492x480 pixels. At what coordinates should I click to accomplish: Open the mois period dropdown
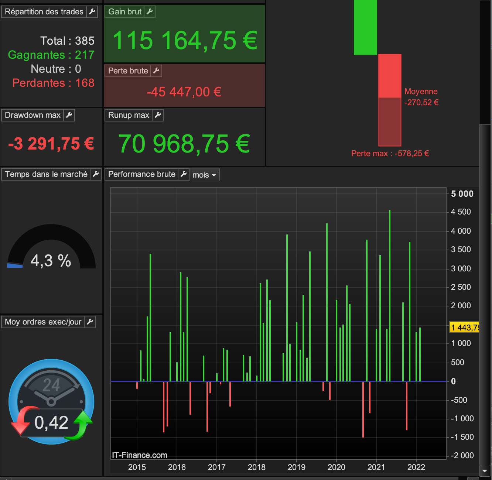tap(204, 175)
